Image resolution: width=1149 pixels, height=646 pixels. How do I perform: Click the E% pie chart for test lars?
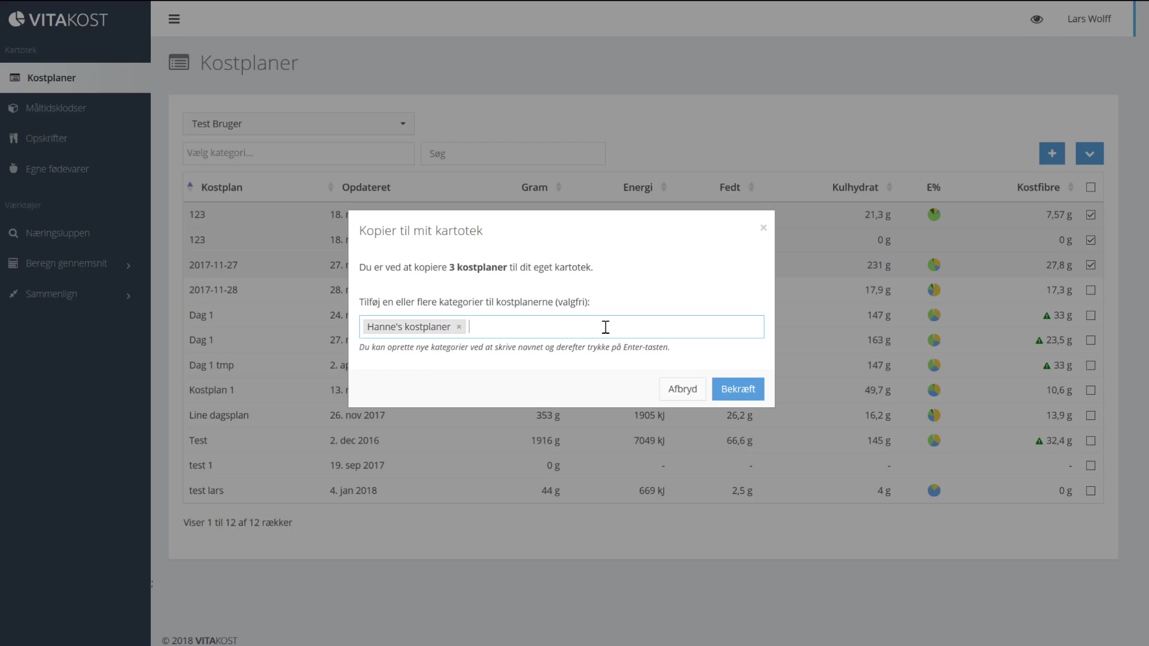coord(934,490)
